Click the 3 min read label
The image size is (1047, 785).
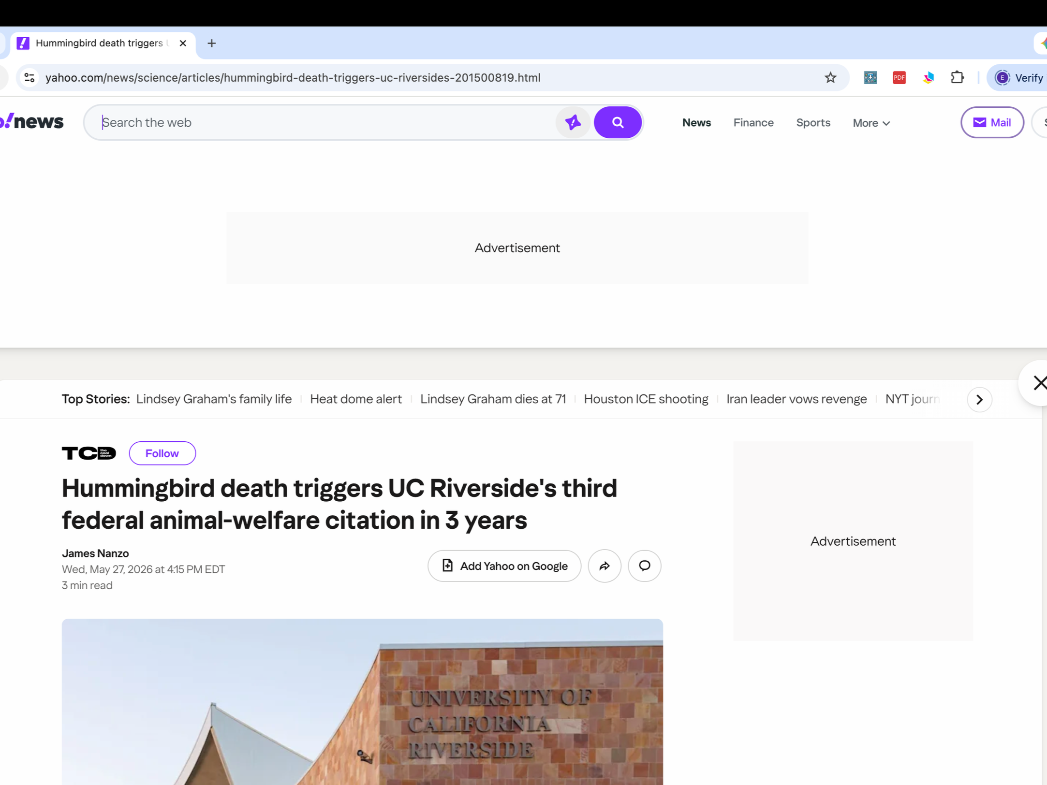87,585
